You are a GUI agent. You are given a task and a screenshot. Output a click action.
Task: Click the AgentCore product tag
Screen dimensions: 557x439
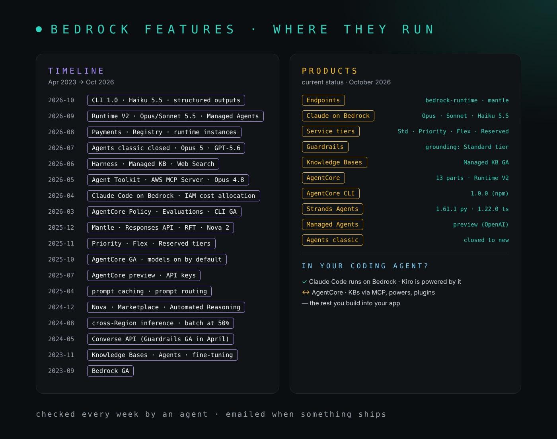pos(323,178)
